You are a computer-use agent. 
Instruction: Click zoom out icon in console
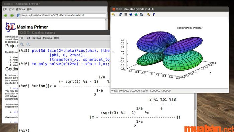tap(28, 44)
